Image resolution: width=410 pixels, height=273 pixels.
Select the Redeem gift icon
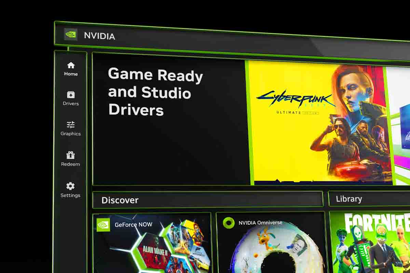click(x=70, y=155)
